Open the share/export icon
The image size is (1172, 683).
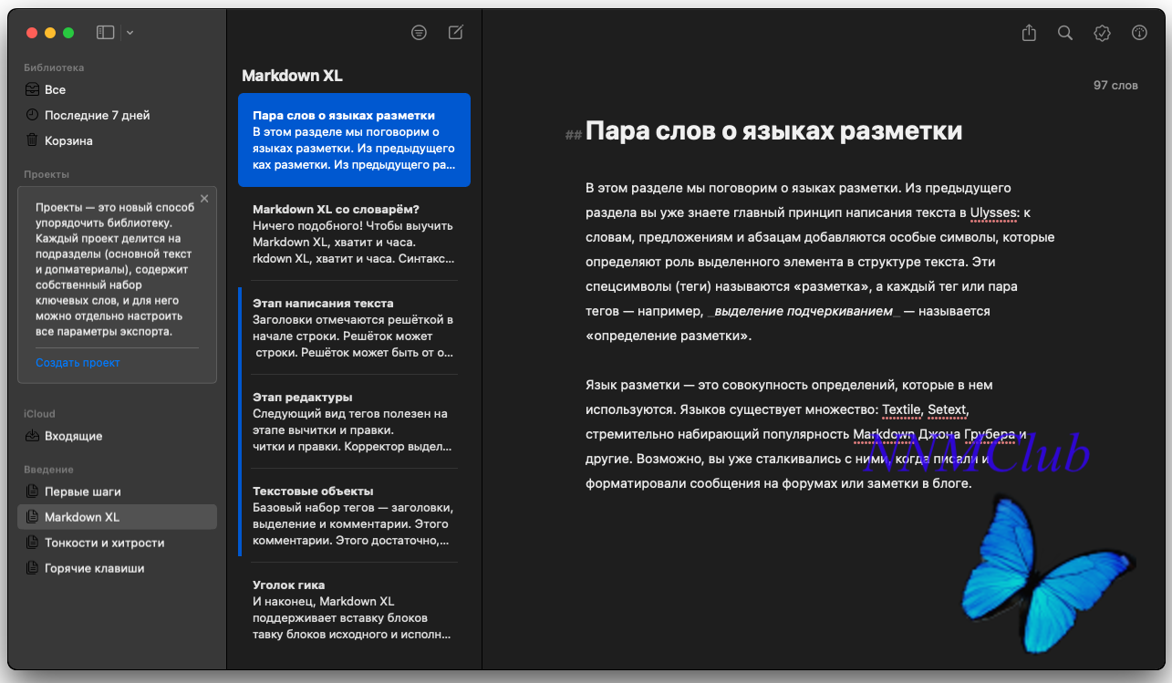coord(1029,33)
